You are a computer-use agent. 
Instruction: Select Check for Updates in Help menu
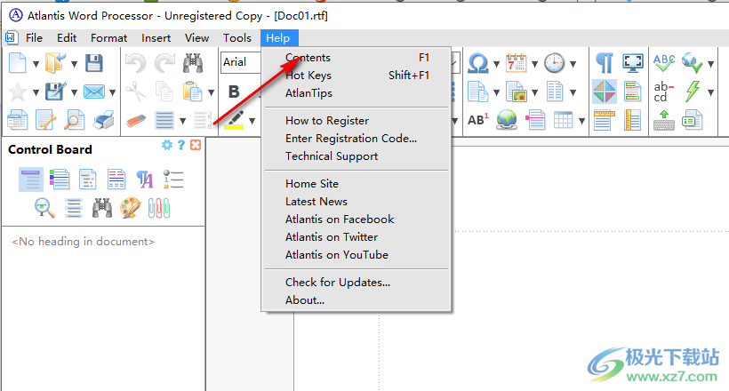(x=337, y=283)
